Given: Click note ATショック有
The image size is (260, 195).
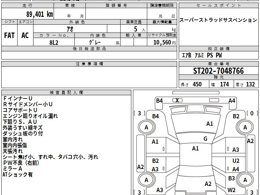Looking at the screenshot, I should tap(18, 175).
